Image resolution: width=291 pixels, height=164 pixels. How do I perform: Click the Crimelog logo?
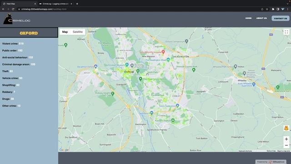[x=17, y=19]
